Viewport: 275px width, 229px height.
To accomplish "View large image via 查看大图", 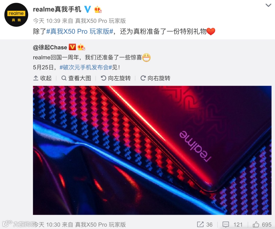I will coord(76,78).
